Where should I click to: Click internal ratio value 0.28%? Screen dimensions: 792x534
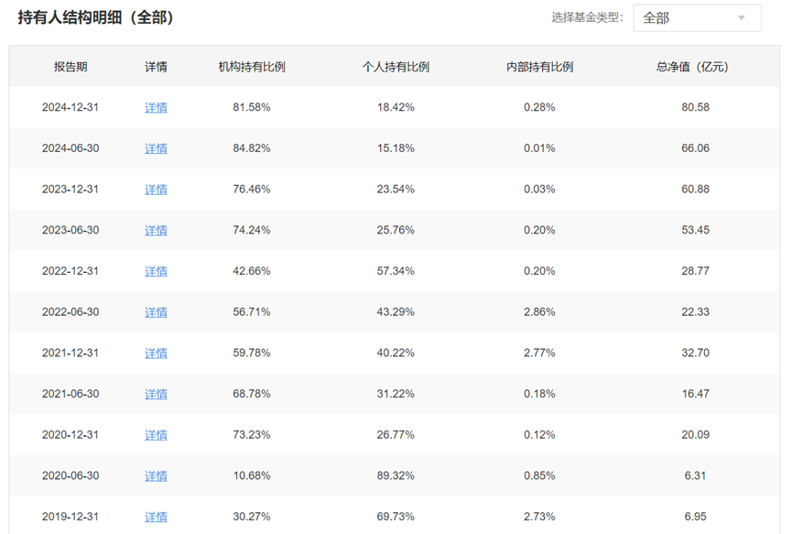539,107
